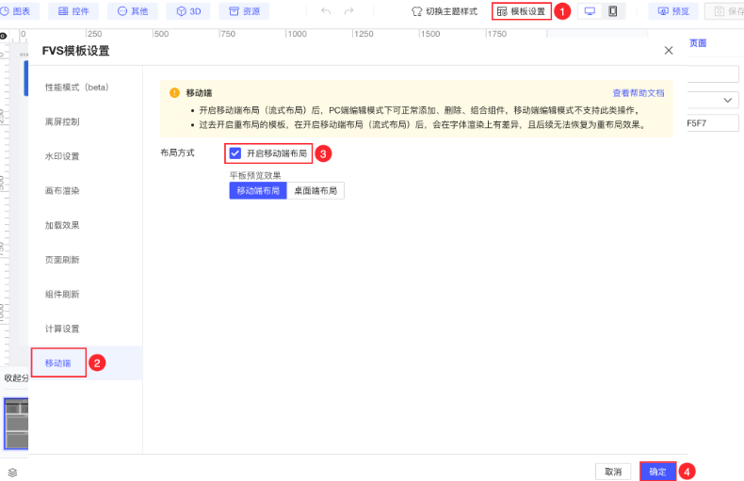The height and width of the screenshot is (481, 744).
Task: Click 查看帮助文档 help link
Action: (x=638, y=93)
